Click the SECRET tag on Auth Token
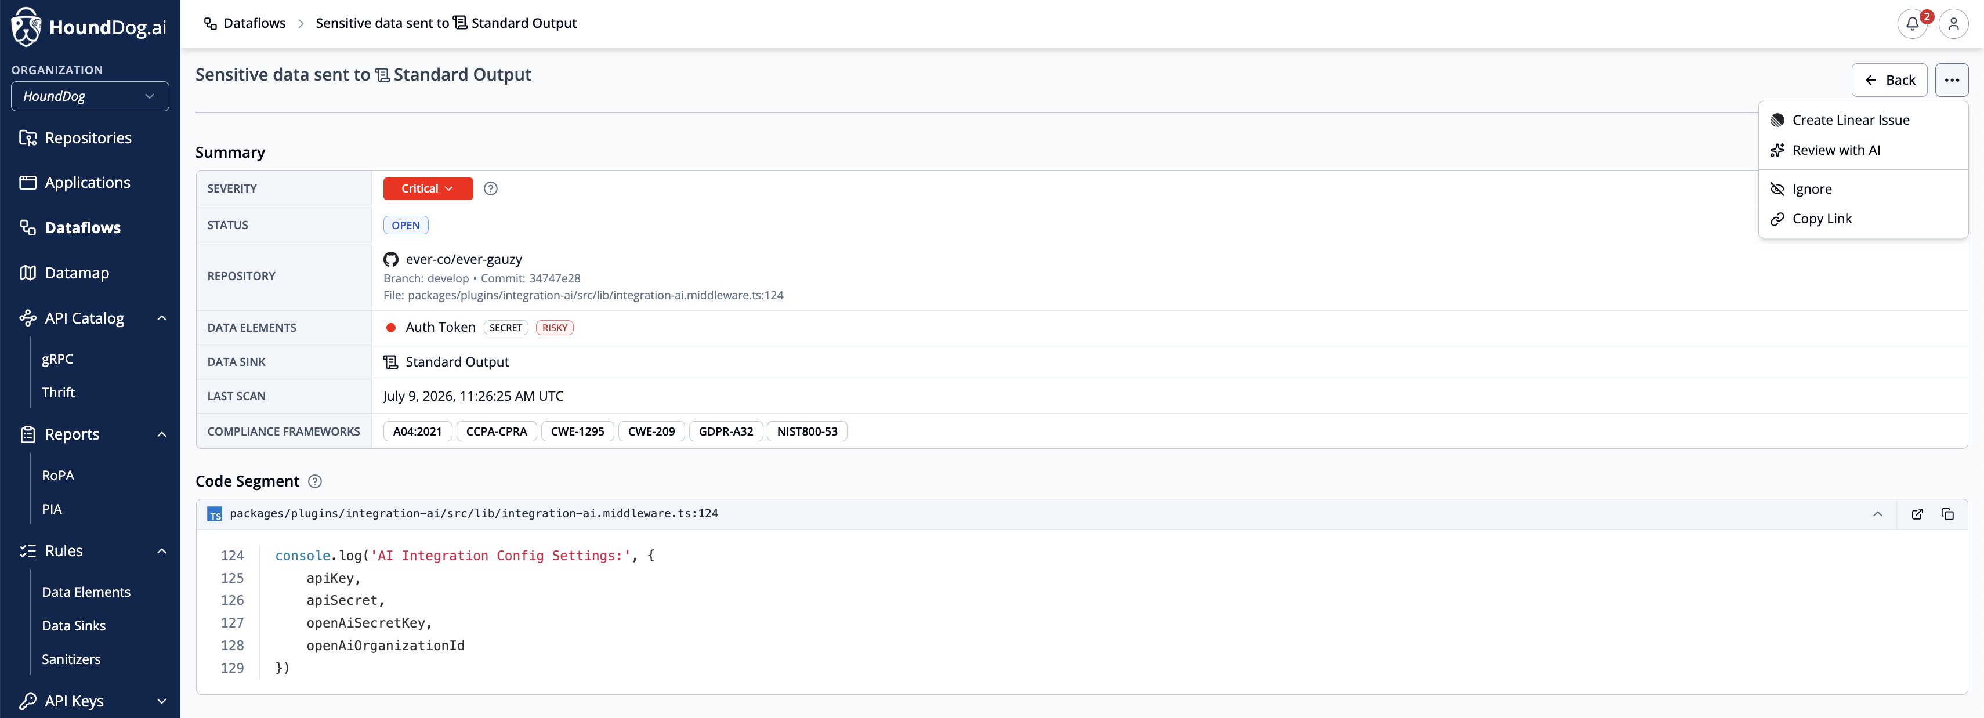The width and height of the screenshot is (1984, 718). tap(506, 328)
